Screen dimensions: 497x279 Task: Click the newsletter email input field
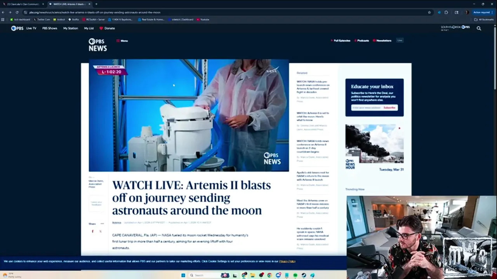point(367,108)
